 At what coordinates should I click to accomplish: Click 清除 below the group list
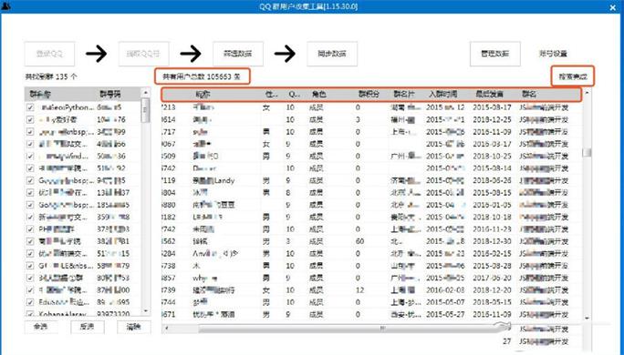point(134,327)
